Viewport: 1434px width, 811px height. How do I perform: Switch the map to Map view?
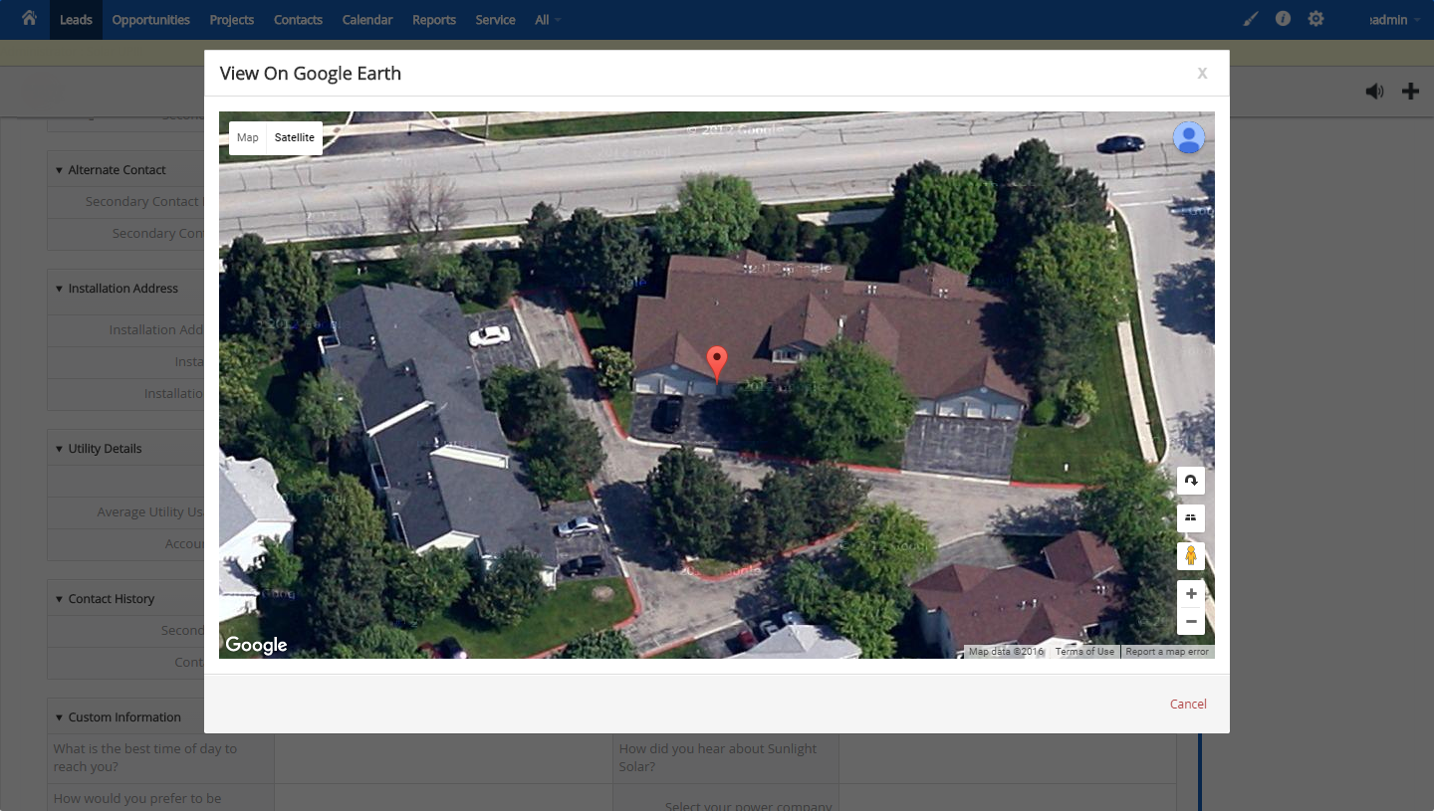pos(248,138)
